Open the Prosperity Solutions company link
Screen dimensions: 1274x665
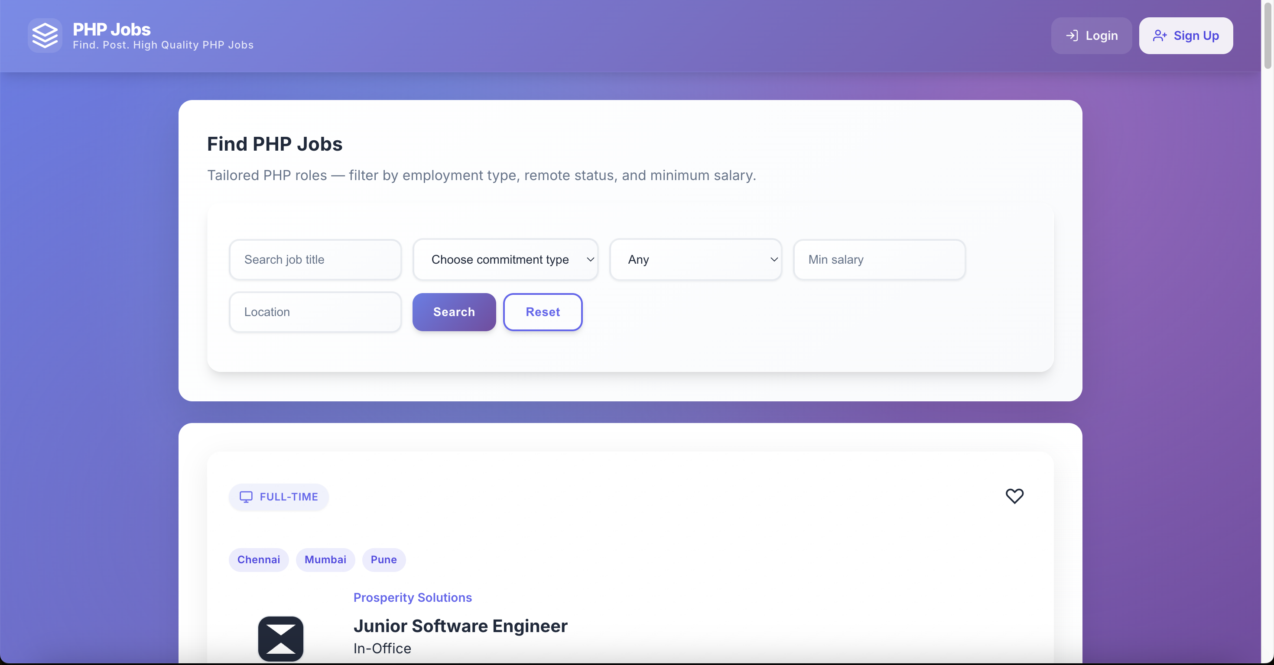coord(412,597)
